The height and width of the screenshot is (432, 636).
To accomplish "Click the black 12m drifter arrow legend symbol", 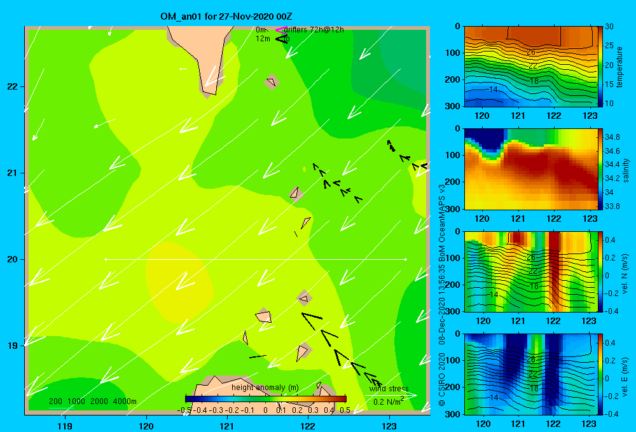I will (282, 39).
